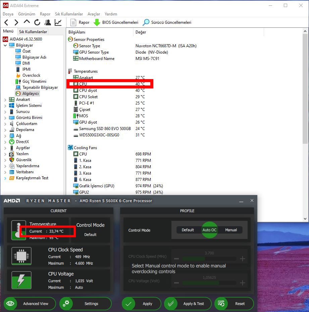Click the Veritabanı database icon in the tree
Image resolution: width=309 pixels, height=312 pixels.
[12, 172]
